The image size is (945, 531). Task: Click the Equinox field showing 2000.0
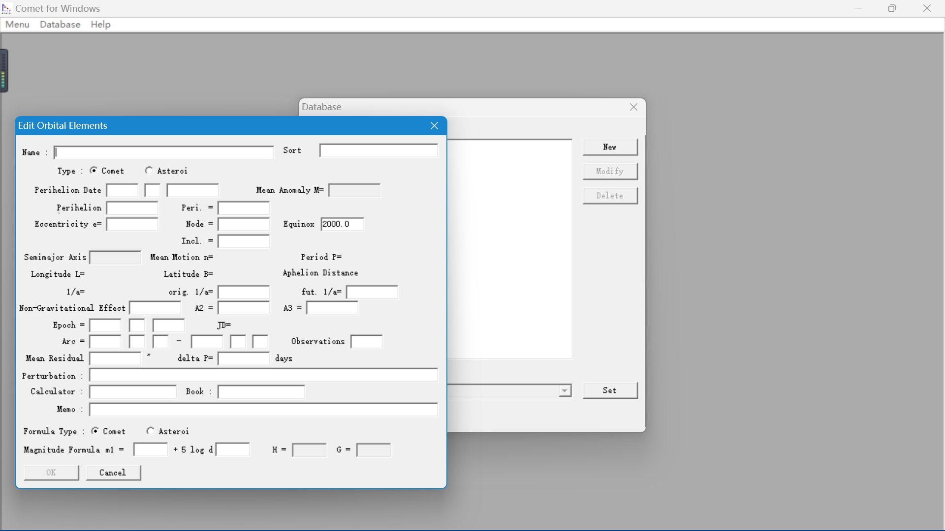coord(342,224)
